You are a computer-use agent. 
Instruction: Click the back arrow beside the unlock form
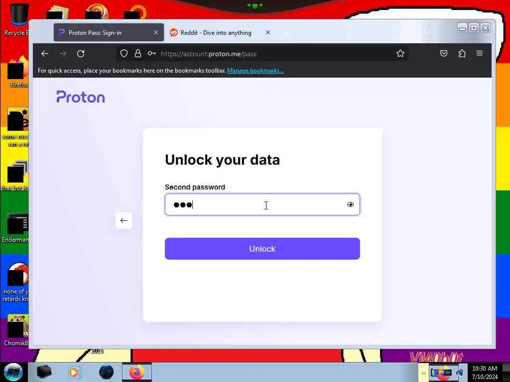124,220
